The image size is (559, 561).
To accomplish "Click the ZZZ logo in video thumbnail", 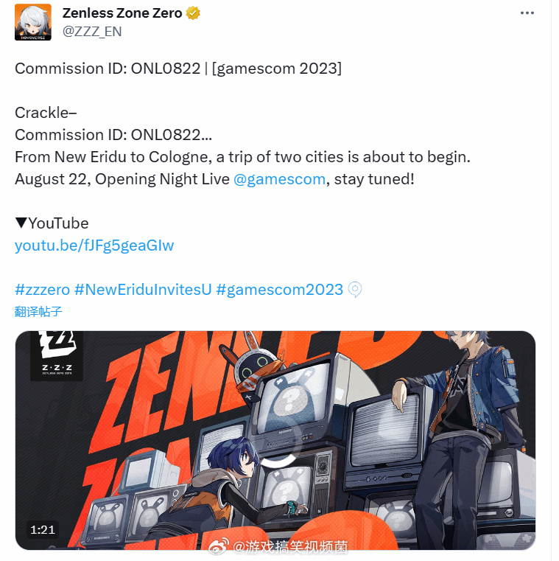I will [57, 355].
